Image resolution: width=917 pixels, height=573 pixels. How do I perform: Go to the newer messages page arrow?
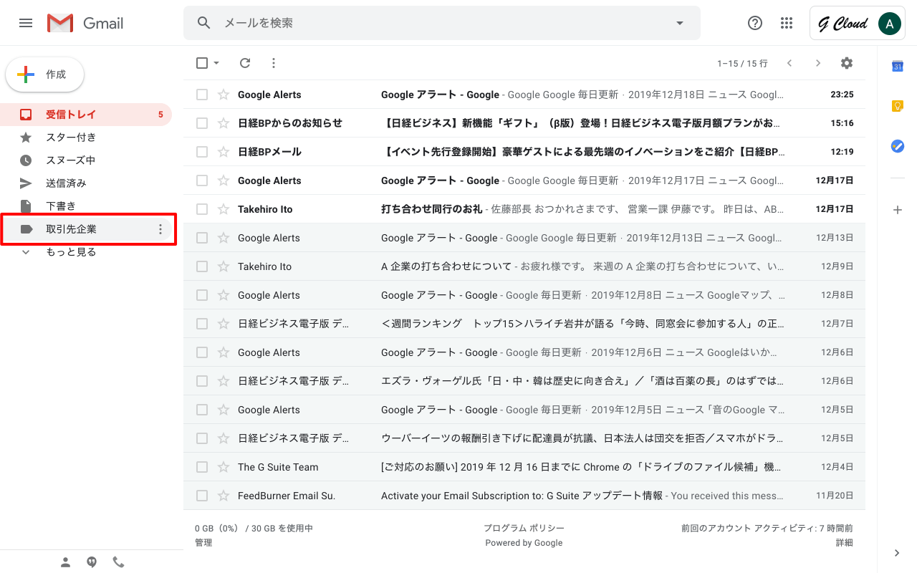tap(789, 63)
